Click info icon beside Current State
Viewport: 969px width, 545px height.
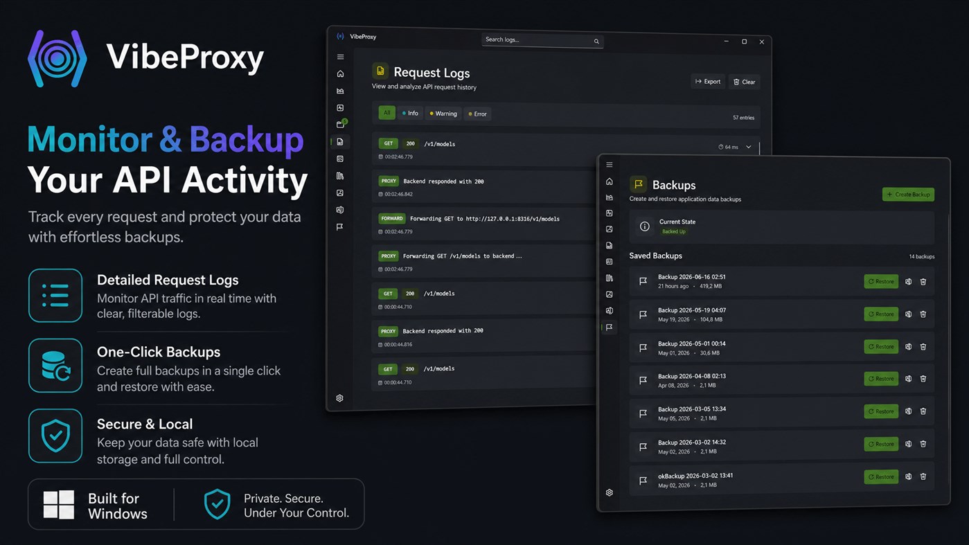pos(644,226)
